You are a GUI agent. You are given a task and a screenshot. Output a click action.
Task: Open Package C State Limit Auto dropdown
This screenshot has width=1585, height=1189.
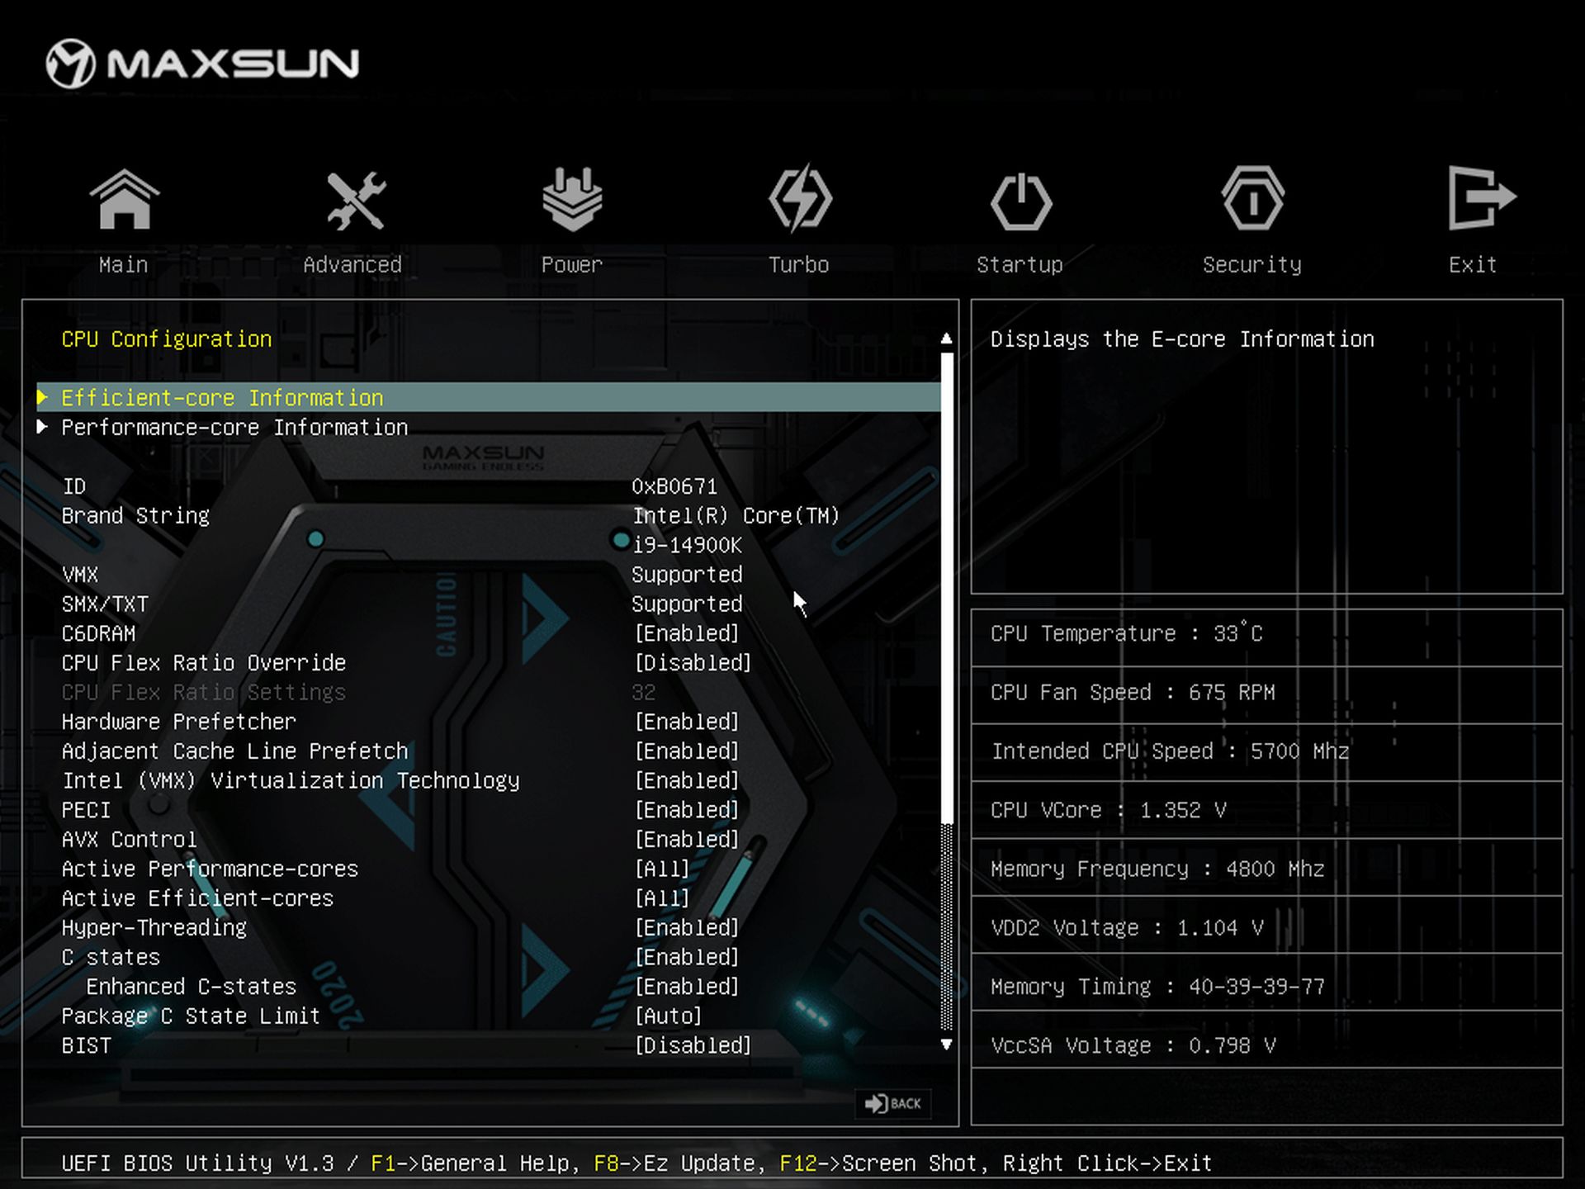[669, 1016]
